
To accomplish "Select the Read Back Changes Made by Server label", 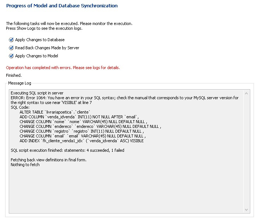I will coord(47,48).
